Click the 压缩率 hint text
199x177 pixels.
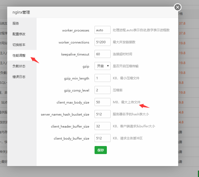tap(118, 90)
